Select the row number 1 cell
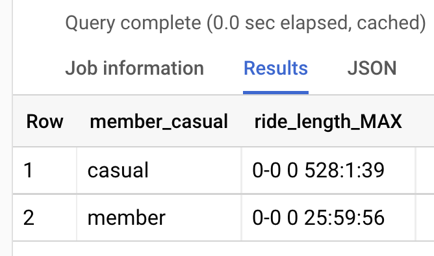This screenshot has width=434, height=256. pos(45,170)
